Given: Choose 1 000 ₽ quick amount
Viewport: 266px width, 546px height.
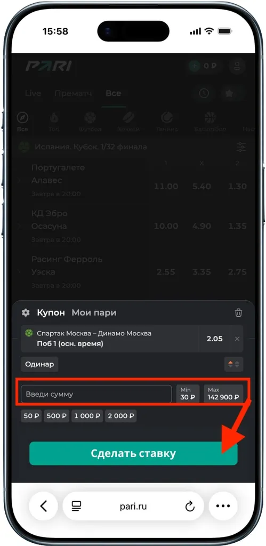Looking at the screenshot, I should pyautogui.click(x=87, y=416).
